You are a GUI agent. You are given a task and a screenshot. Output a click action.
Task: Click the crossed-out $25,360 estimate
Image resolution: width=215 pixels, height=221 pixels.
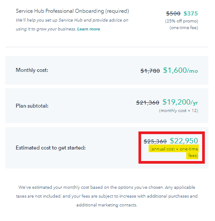(x=155, y=142)
